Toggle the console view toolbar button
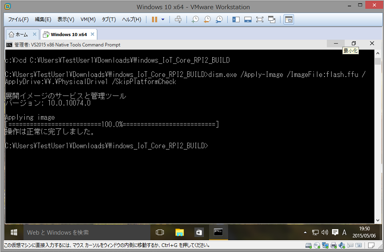 point(288,19)
